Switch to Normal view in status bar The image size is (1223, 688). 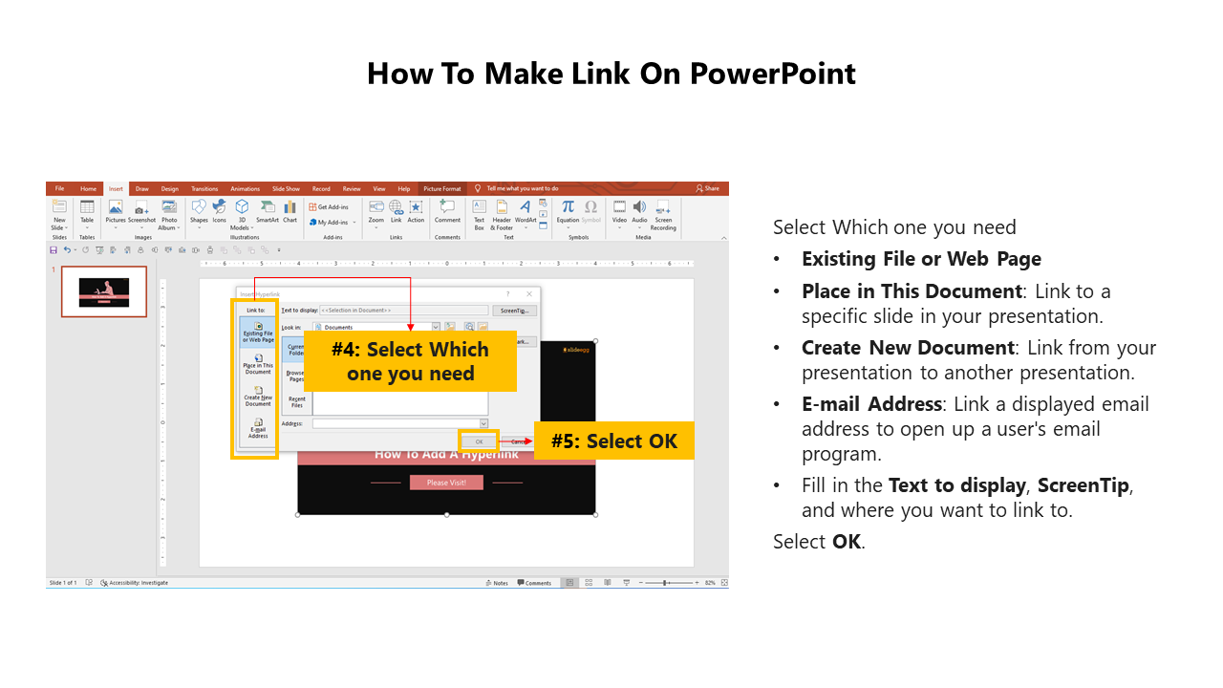pyautogui.click(x=569, y=582)
